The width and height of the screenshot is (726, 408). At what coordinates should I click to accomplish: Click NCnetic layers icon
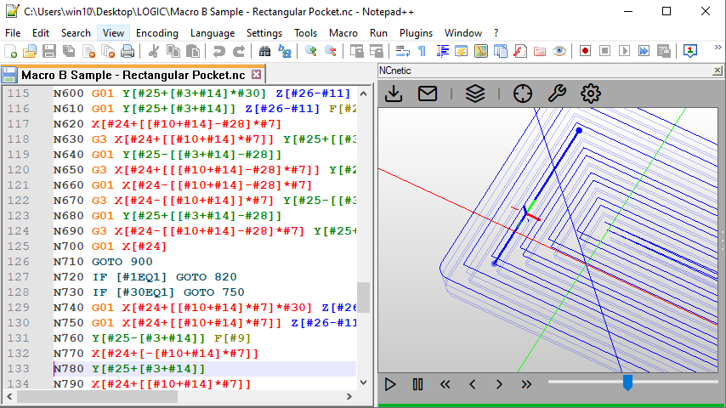pos(475,93)
